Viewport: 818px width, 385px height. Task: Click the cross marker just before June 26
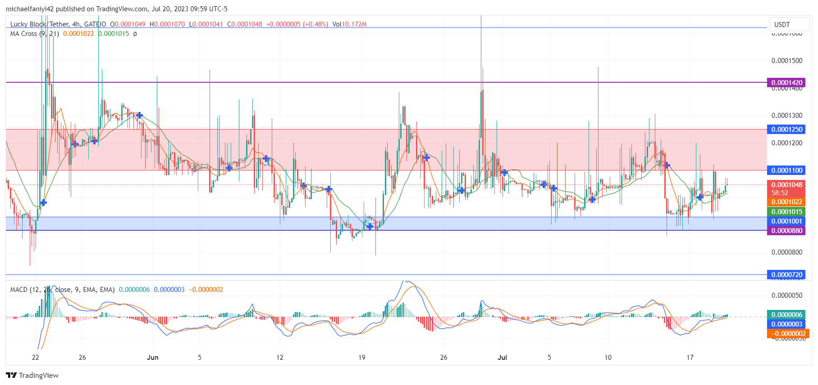[426, 157]
